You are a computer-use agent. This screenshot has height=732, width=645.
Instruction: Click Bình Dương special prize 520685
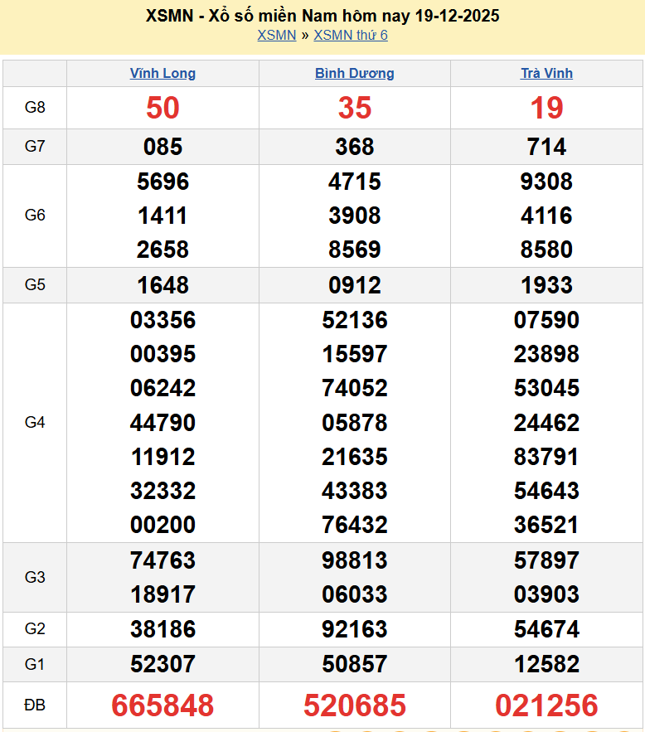pyautogui.click(x=354, y=705)
